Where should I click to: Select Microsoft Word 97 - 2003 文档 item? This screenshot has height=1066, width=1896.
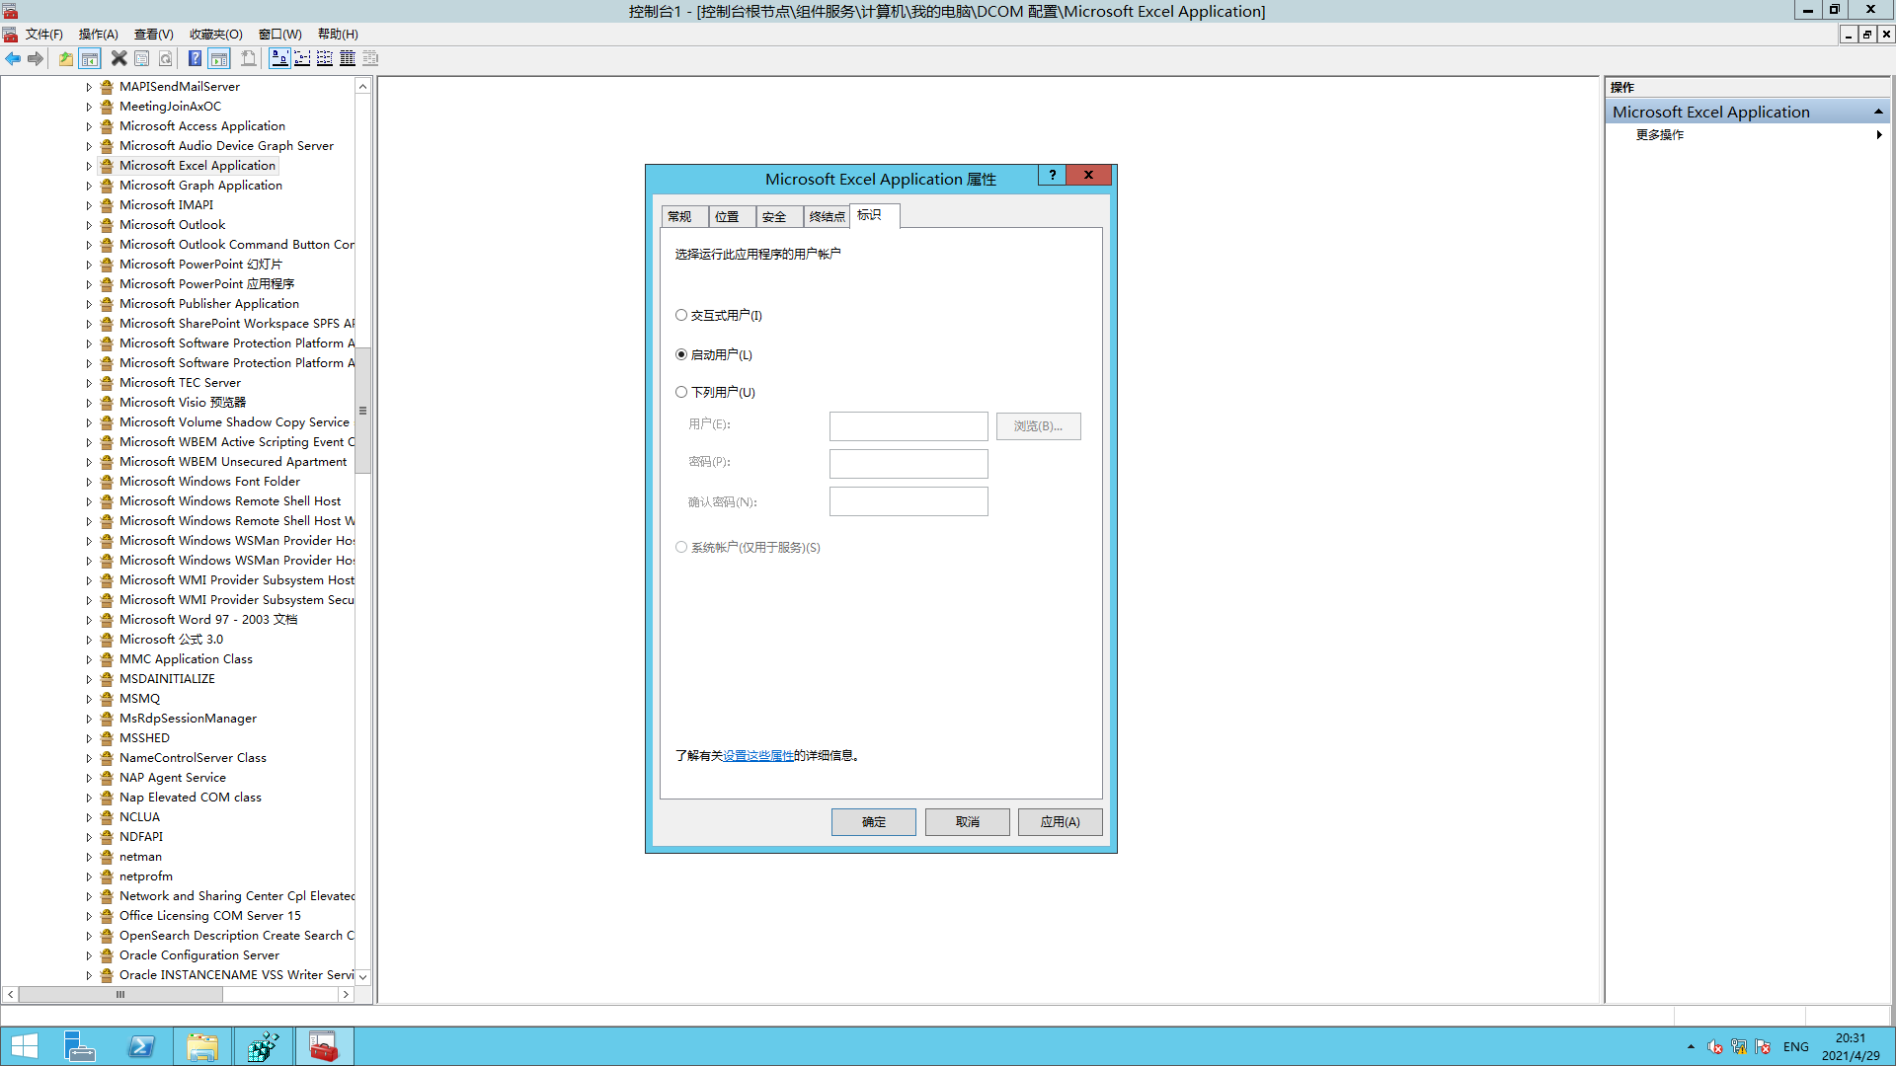pyautogui.click(x=207, y=620)
